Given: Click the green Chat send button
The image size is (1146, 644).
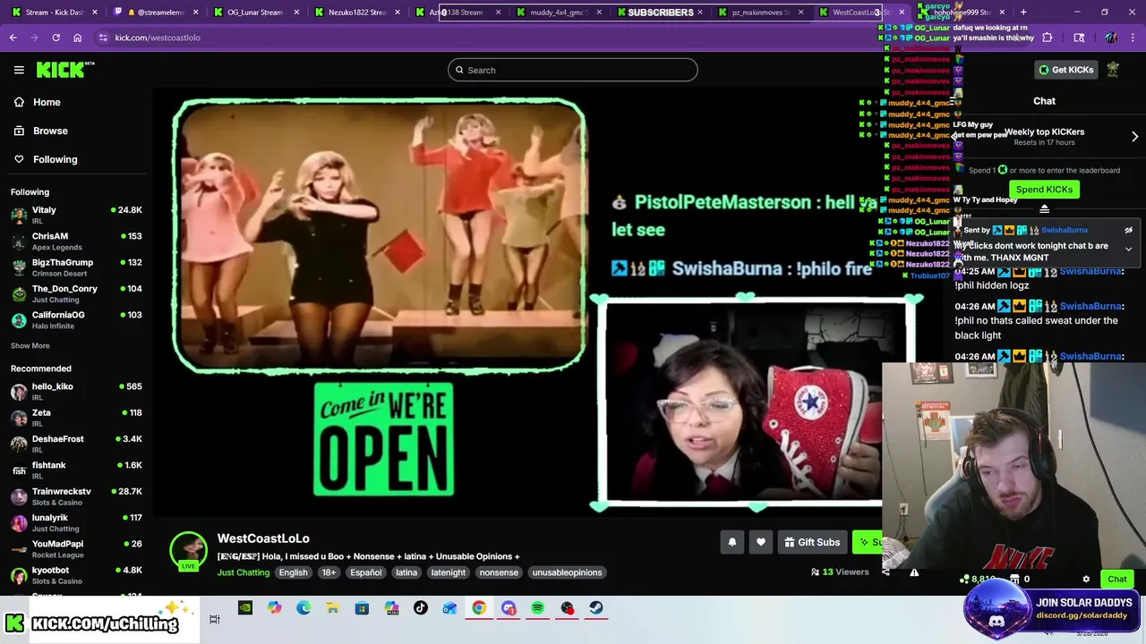Looking at the screenshot, I should (1117, 580).
